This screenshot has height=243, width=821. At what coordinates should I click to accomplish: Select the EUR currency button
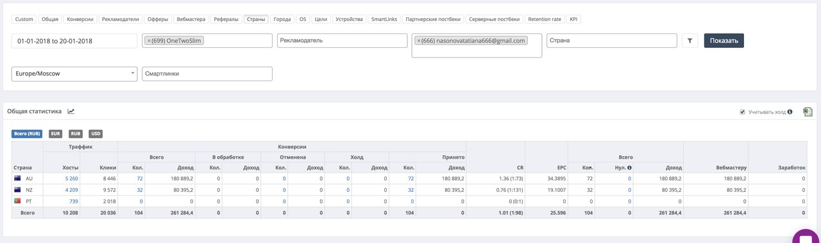[55, 134]
